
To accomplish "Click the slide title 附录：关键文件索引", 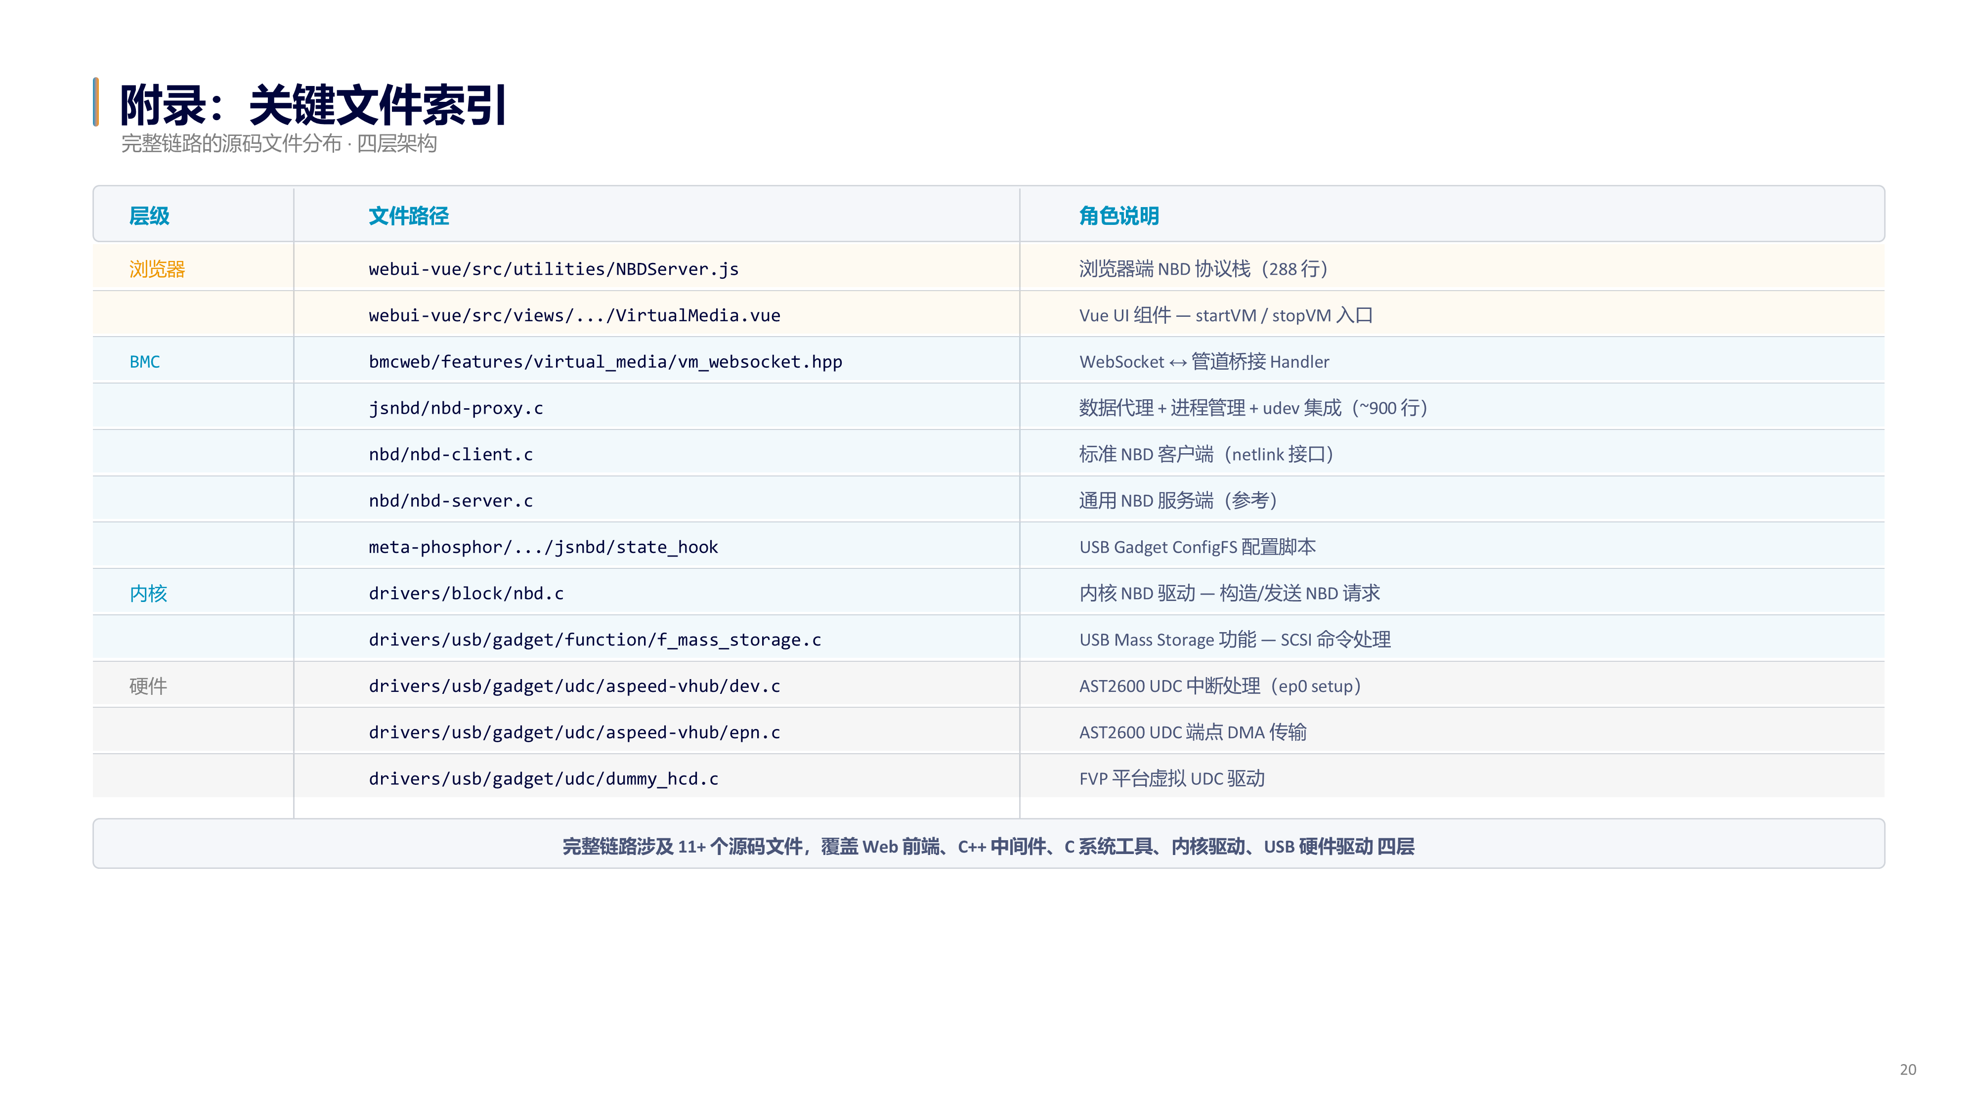I will (x=313, y=105).
